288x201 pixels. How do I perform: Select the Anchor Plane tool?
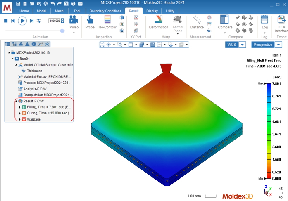(178, 24)
